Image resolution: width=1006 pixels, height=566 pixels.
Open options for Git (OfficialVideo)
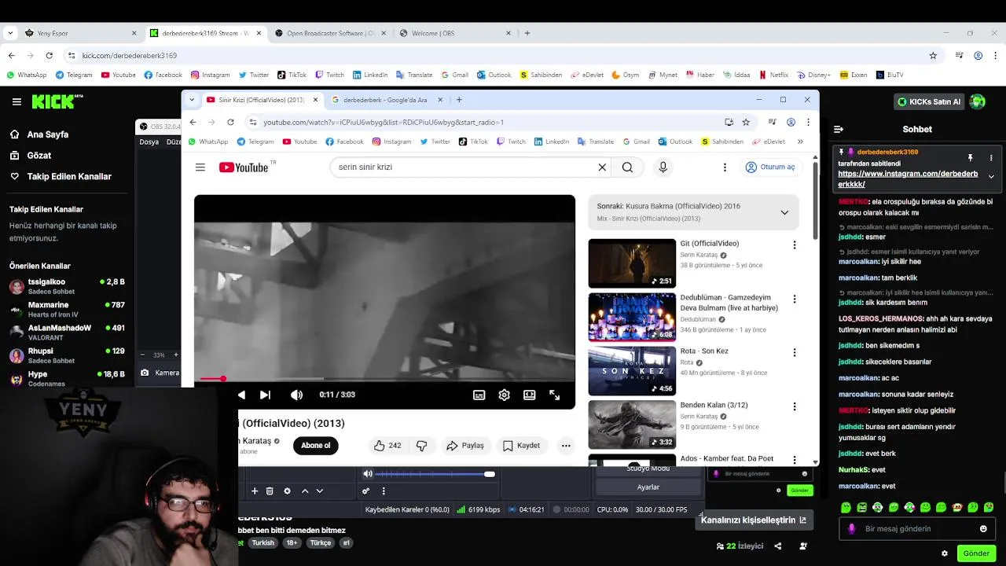point(794,245)
